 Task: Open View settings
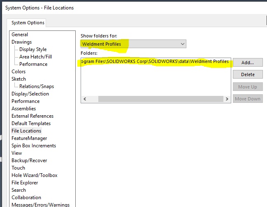(x=17, y=153)
